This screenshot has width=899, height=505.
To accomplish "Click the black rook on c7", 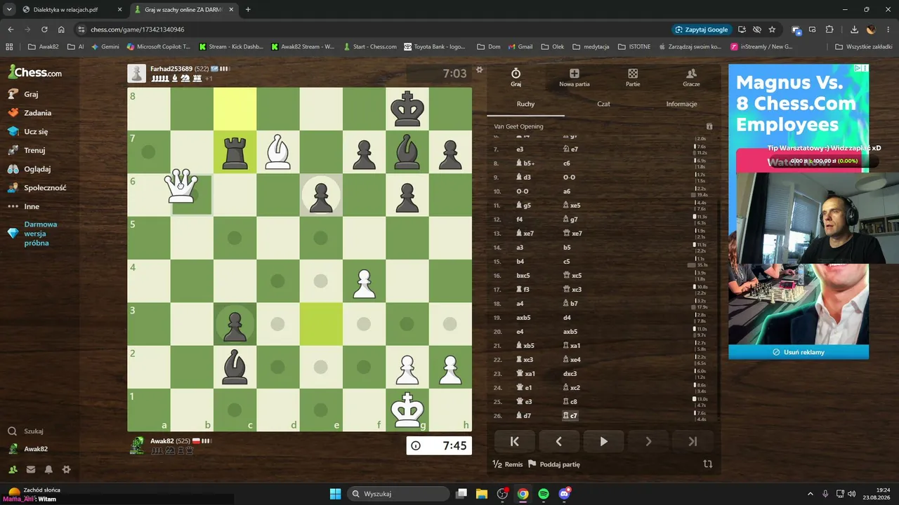I will click(235, 151).
